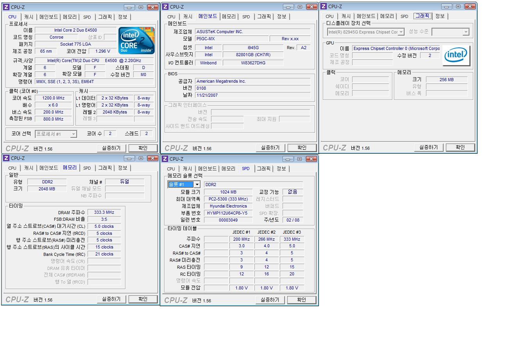Click the Hyundai Electronics manufacturer field
This screenshot has width=510, height=346.
(x=228, y=206)
